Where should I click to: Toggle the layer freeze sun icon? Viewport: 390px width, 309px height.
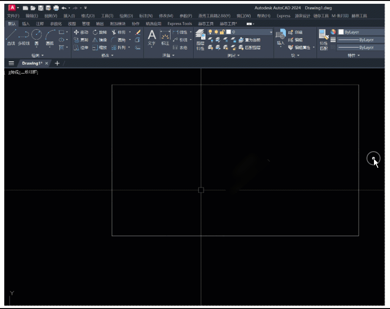coord(216,32)
